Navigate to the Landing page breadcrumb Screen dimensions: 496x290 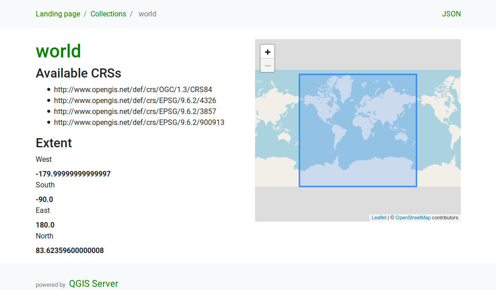[x=58, y=14]
